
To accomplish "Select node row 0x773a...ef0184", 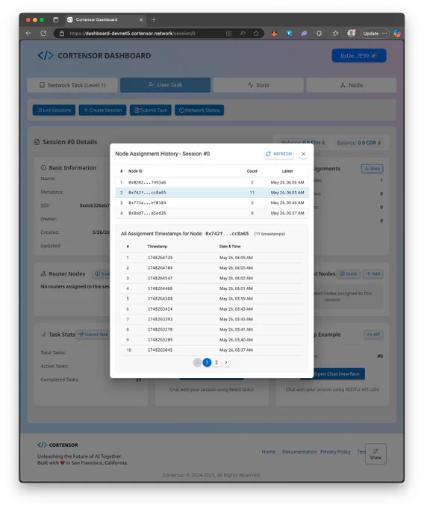I will 212,202.
